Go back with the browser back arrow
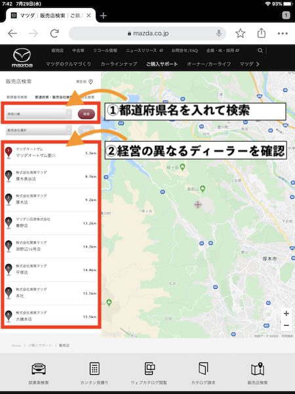Screen dimensions: 295x394 point(12,33)
